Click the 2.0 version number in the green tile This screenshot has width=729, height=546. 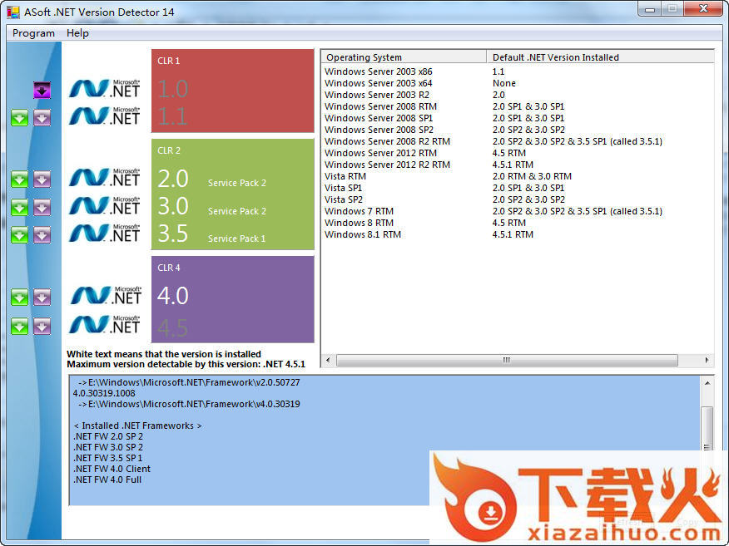coord(173,179)
